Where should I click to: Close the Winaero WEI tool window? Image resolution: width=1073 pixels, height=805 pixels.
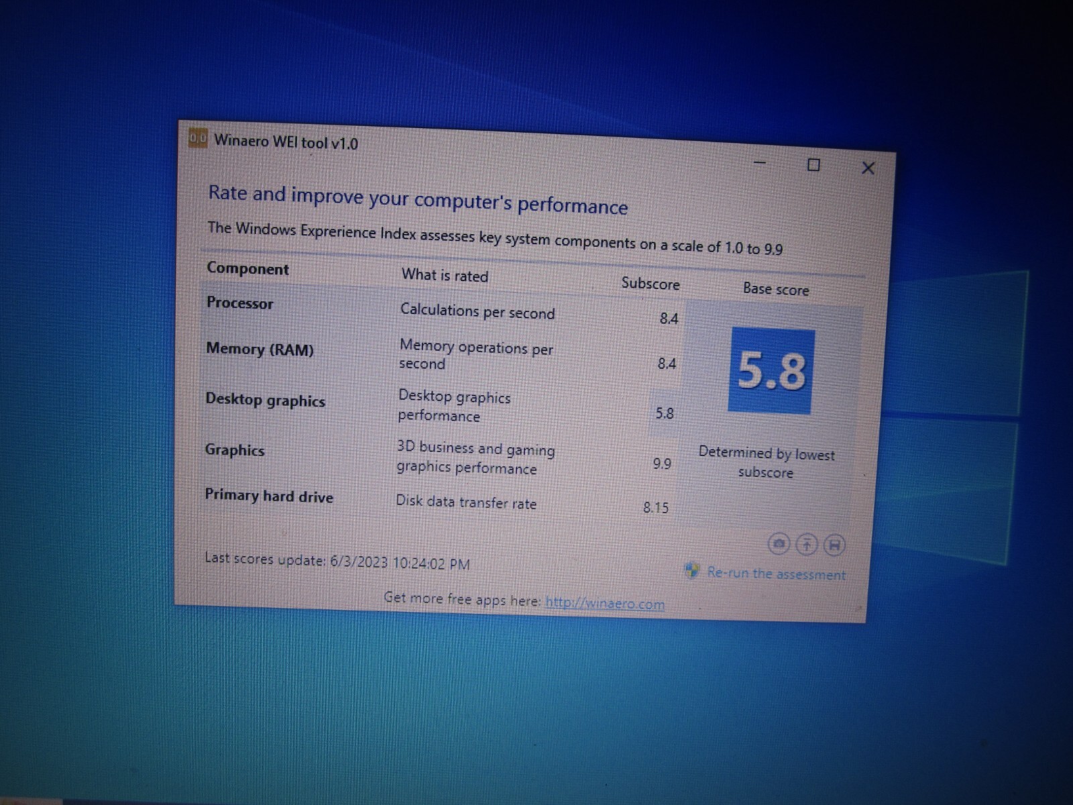coord(868,168)
